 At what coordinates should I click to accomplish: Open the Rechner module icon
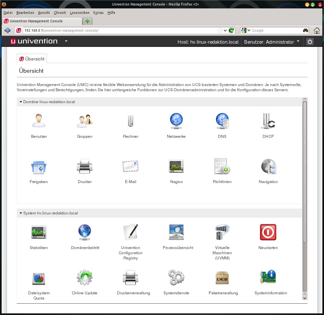click(131, 121)
